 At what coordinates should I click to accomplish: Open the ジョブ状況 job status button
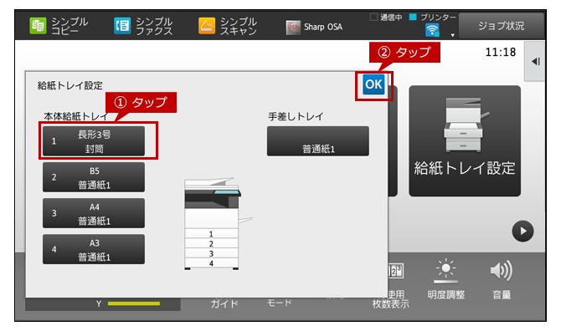coord(501,26)
